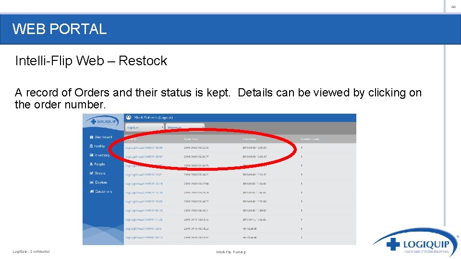Sort by the Open Date column header
Viewport: 461px width, 259px height.
coord(191,139)
